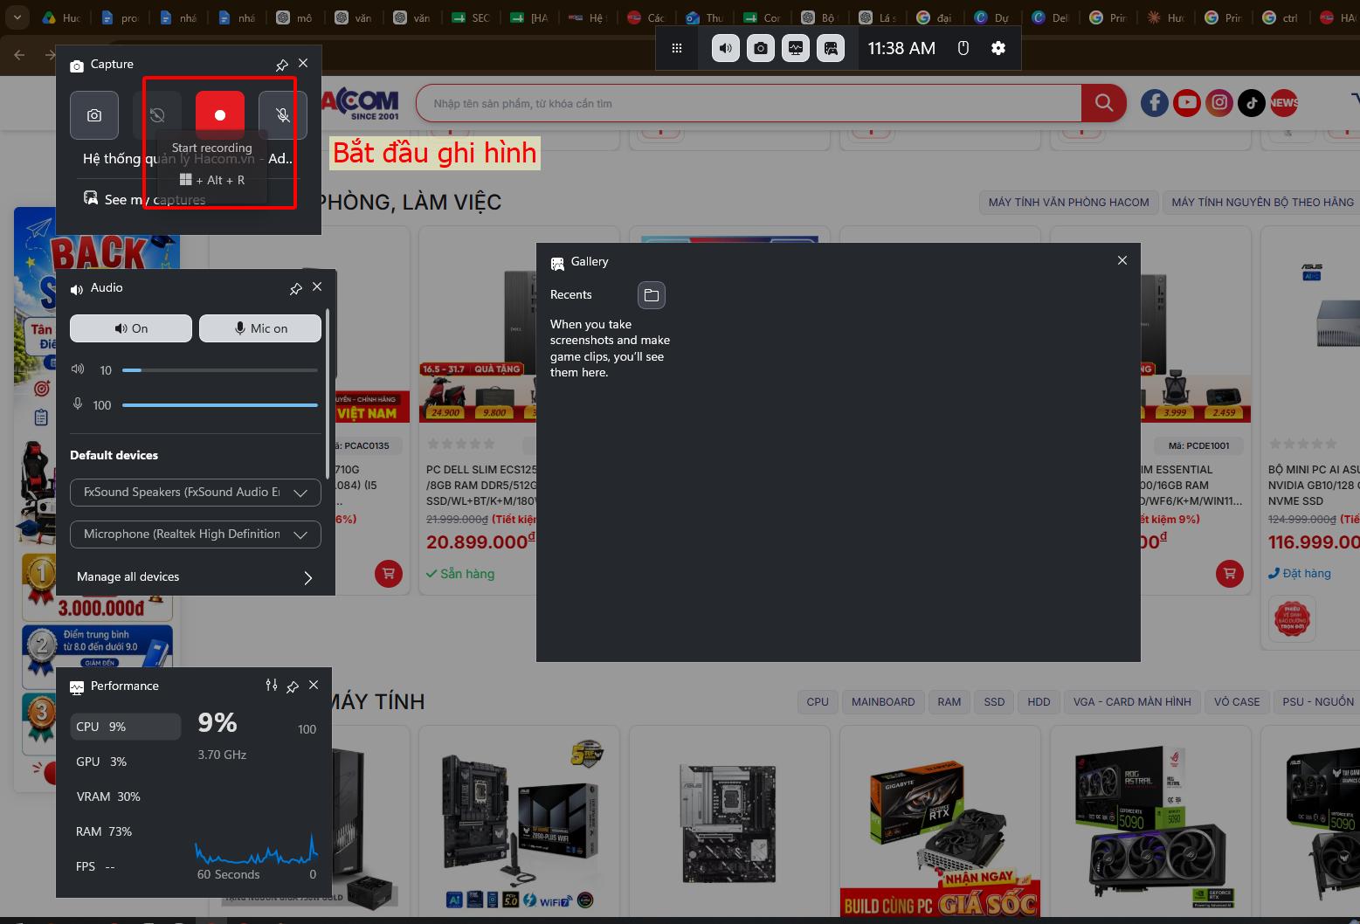The image size is (1360, 924).
Task: Open the Microphone Realtek input dropdown
Action: point(196,534)
